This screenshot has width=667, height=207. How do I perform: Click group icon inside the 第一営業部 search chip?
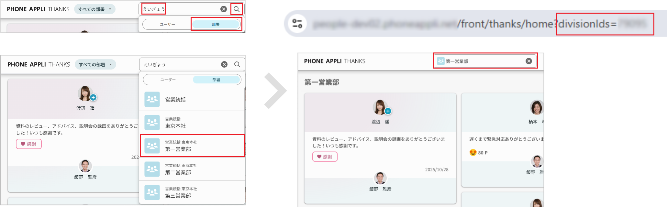441,61
